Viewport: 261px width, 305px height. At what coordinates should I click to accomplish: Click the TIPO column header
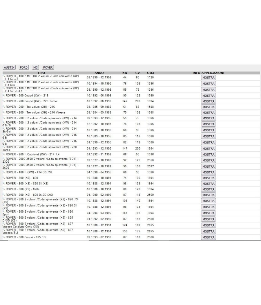[41, 73]
